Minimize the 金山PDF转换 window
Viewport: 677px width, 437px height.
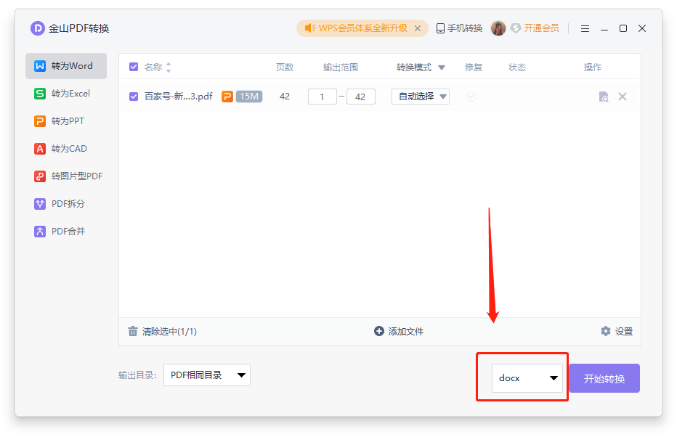[604, 29]
